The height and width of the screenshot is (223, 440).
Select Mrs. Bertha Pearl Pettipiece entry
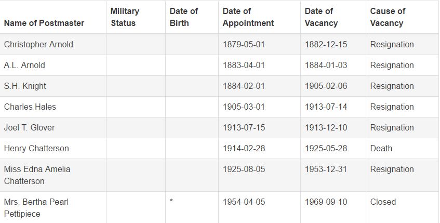tap(36, 208)
